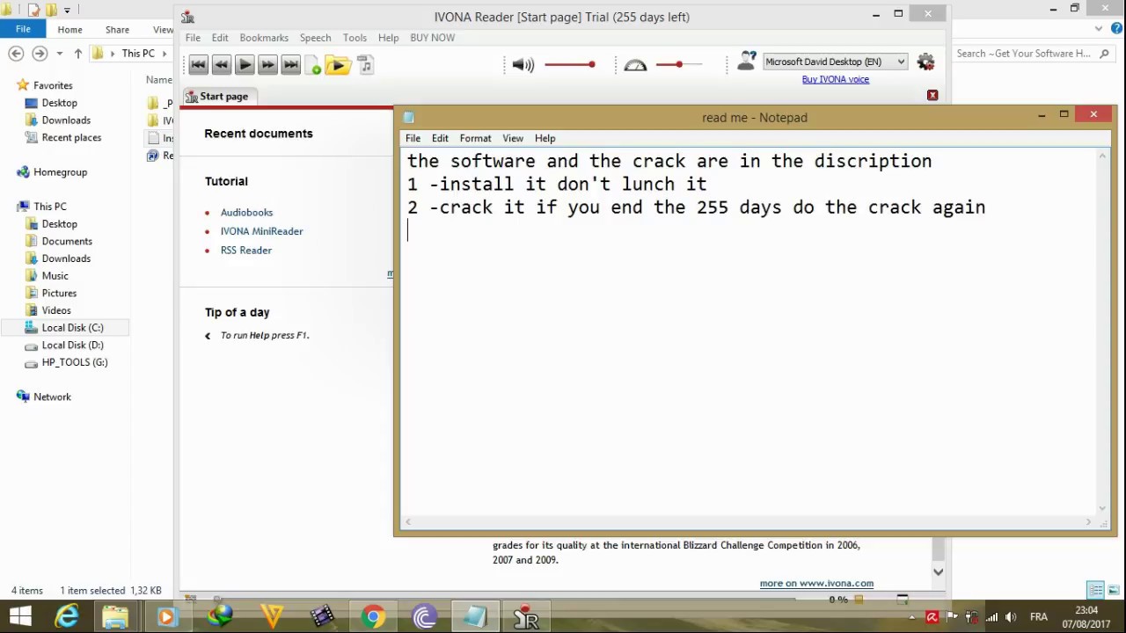This screenshot has width=1126, height=633.
Task: Open the IVONA Reader Edit menu
Action: (220, 38)
